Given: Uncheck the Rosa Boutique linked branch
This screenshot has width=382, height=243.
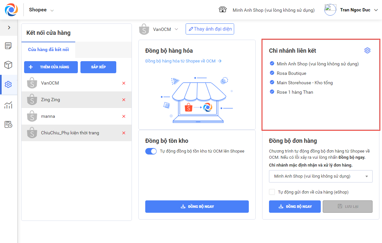Looking at the screenshot, I should coord(272,73).
